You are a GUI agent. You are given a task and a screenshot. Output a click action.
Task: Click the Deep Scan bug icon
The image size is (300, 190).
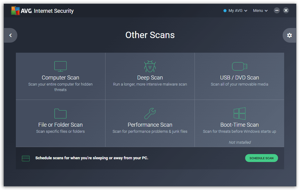tap(150, 66)
